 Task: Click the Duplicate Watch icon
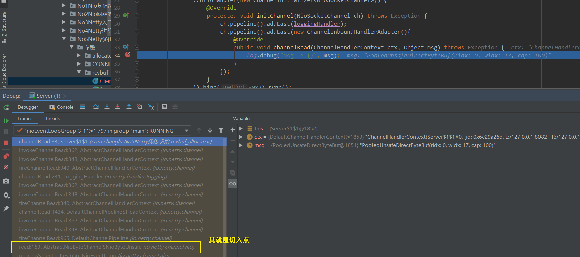(x=233, y=173)
